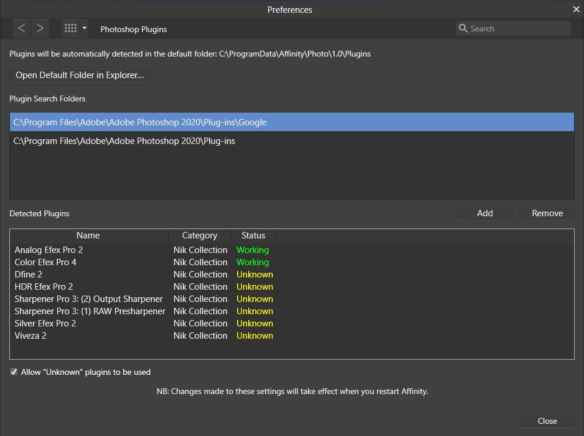
Task: Sort by the Status column header
Action: tap(253, 235)
